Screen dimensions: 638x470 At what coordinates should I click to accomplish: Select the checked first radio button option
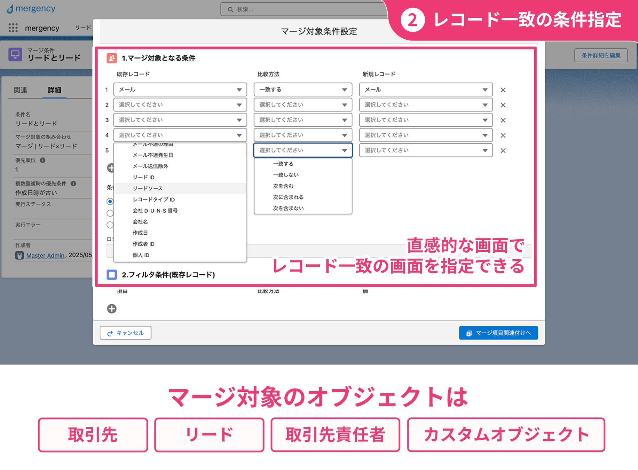110,201
